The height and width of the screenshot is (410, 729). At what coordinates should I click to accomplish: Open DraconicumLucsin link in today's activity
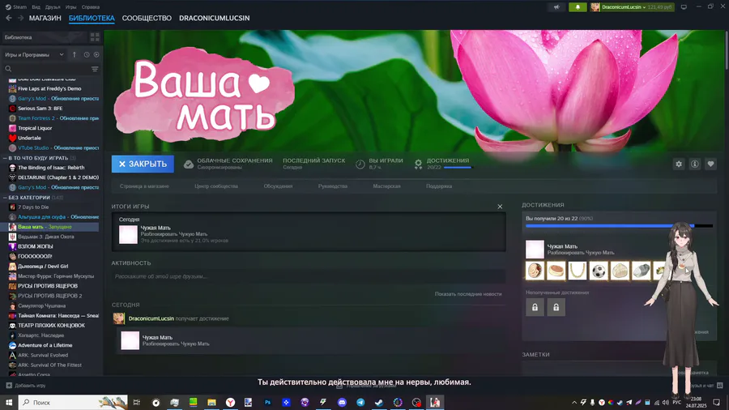pyautogui.click(x=151, y=318)
